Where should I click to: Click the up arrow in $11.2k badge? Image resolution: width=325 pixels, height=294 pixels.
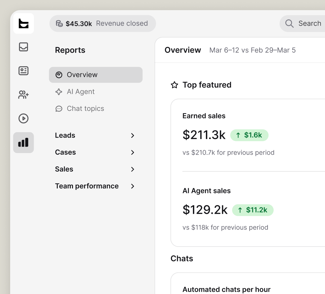(x=240, y=210)
